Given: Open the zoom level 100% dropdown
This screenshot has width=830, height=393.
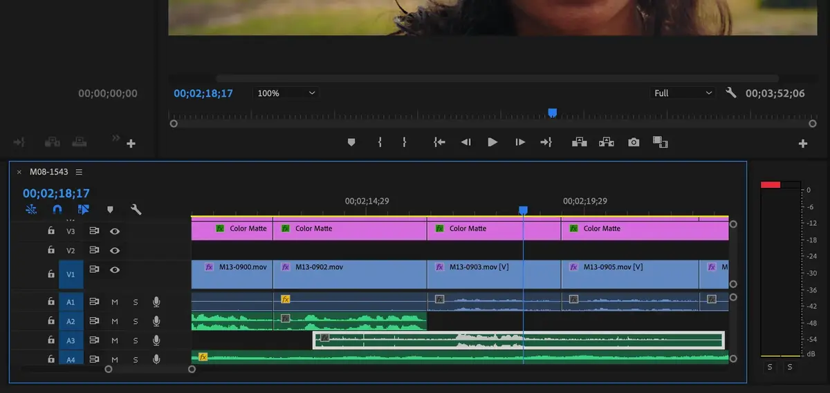Looking at the screenshot, I should coord(286,93).
